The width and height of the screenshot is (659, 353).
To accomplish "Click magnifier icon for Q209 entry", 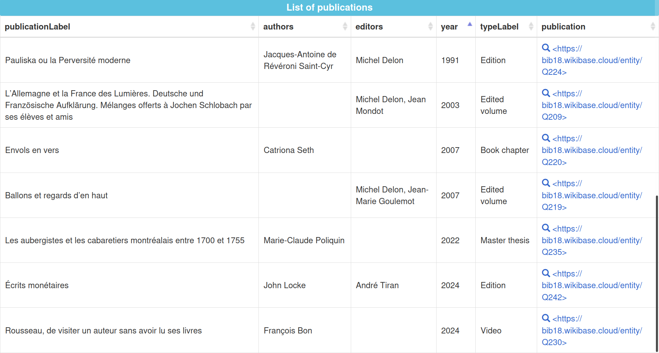I will click(x=546, y=93).
